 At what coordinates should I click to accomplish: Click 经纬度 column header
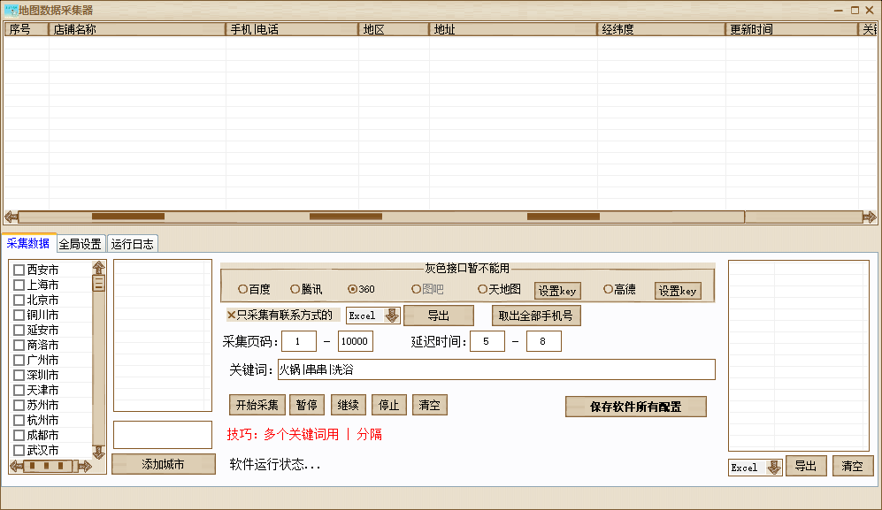(x=661, y=29)
